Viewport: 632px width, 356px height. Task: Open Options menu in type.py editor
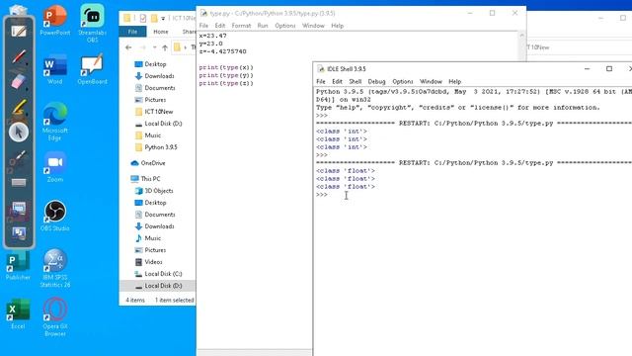285,26
